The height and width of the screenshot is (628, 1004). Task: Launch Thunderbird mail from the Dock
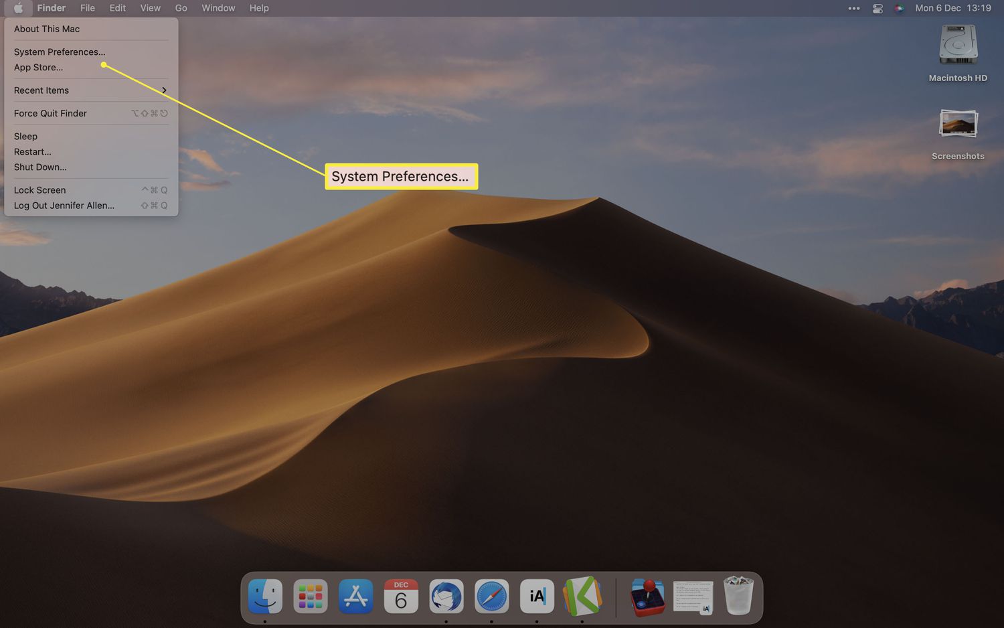pyautogui.click(x=446, y=596)
